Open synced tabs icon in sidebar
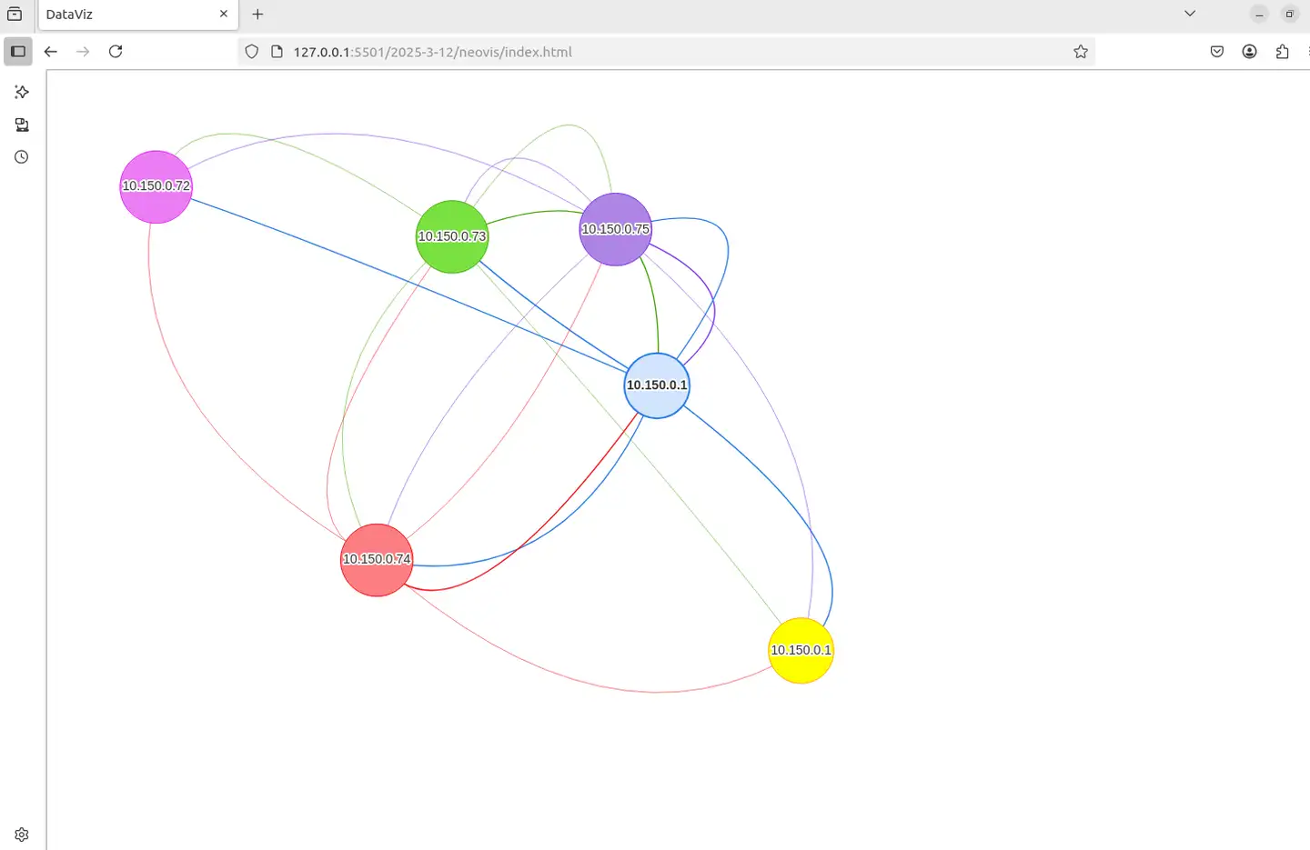Screen dimensions: 1310x850 point(22,125)
